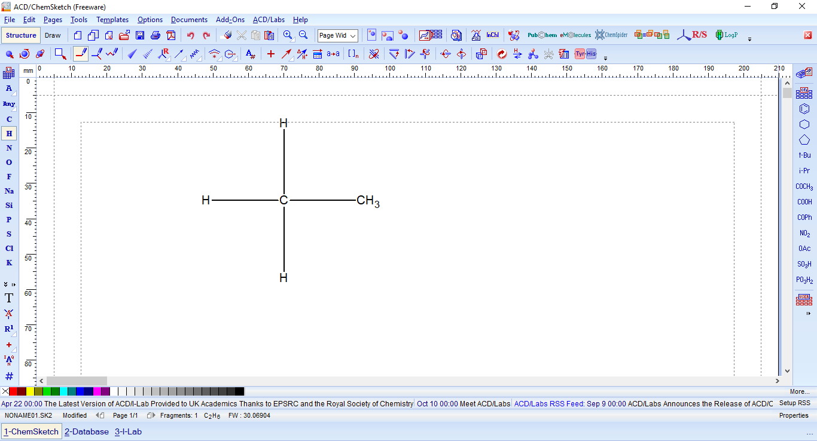Switch to Structure mode
The height and width of the screenshot is (441, 817).
(x=21, y=35)
